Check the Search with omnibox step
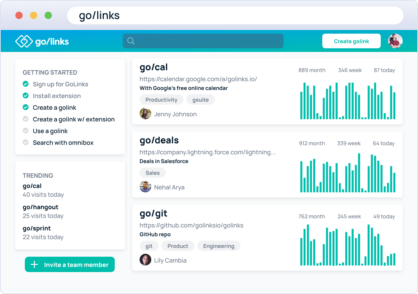 pyautogui.click(x=26, y=143)
